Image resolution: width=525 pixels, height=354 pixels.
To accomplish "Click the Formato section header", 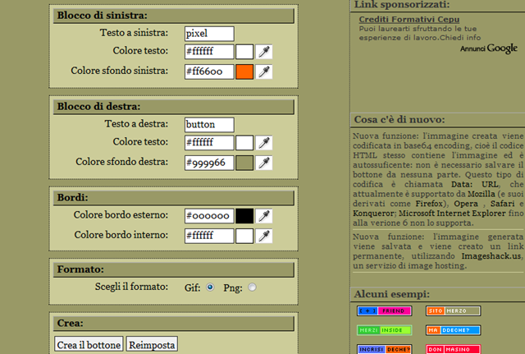I will [x=174, y=269].
